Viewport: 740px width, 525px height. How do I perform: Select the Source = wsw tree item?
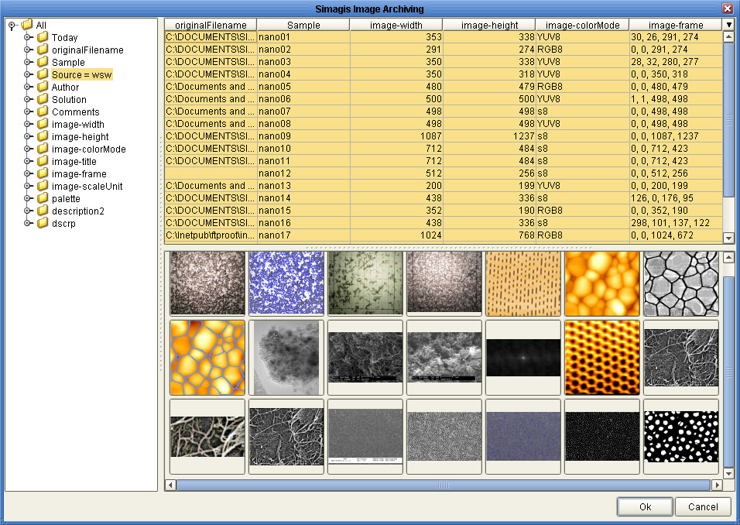(82, 74)
